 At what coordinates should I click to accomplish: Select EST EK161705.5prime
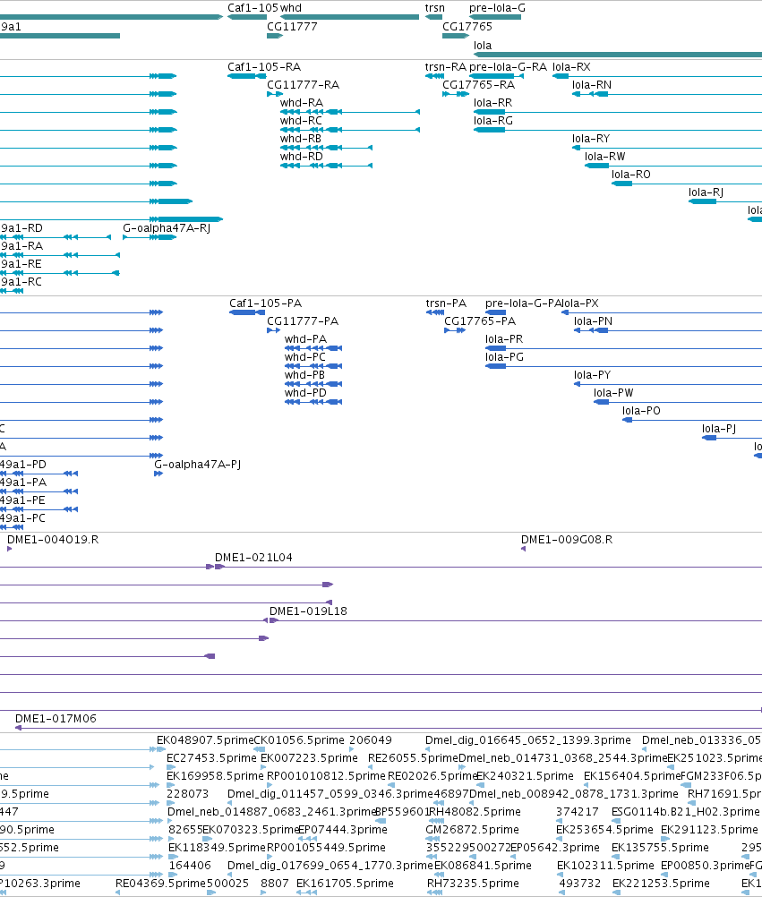click(x=345, y=884)
